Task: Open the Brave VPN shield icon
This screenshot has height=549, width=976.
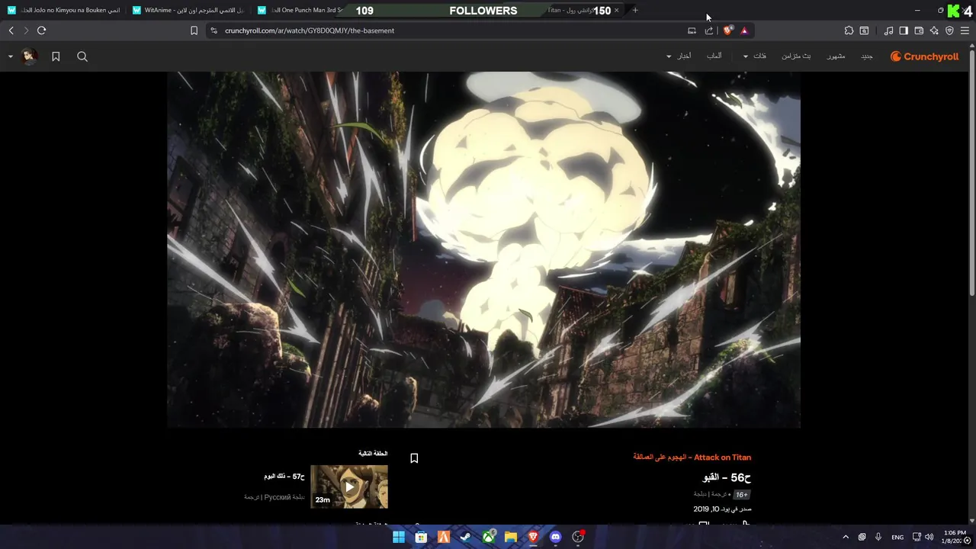Action: (x=949, y=30)
